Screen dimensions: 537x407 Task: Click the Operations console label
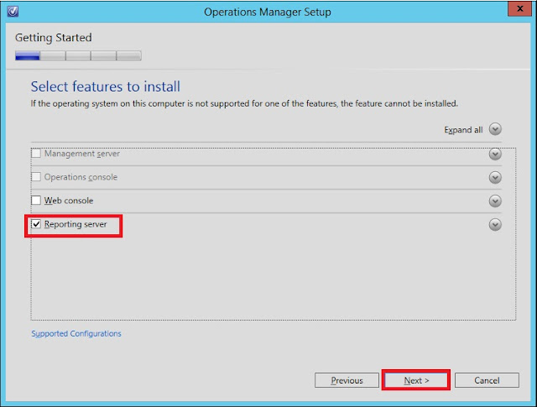pyautogui.click(x=81, y=177)
